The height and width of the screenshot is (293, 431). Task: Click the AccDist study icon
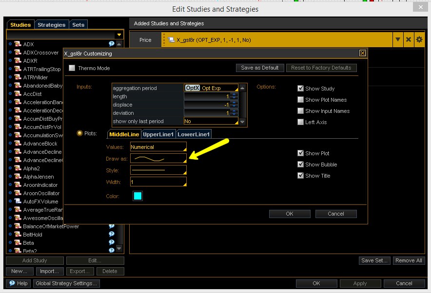coord(18,93)
